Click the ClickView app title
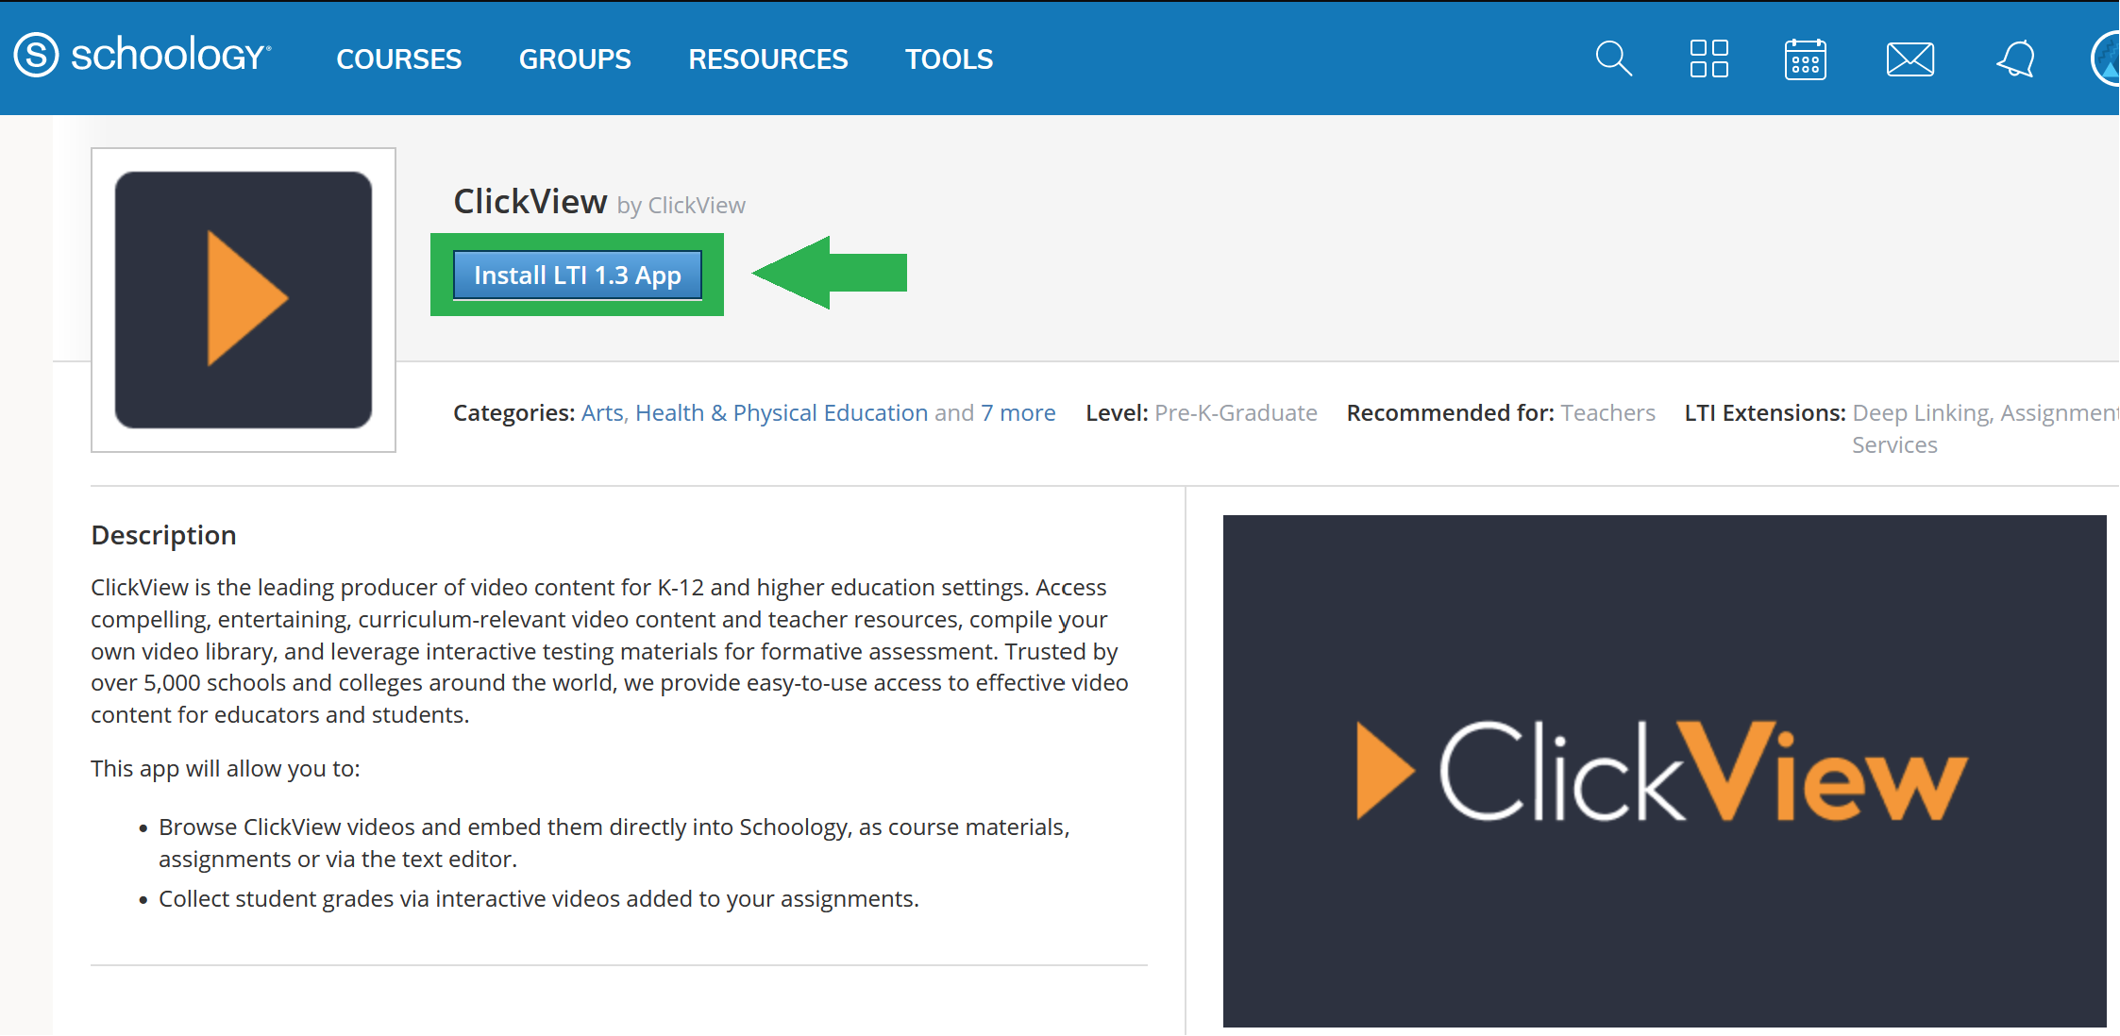The image size is (2120, 1036). [530, 201]
